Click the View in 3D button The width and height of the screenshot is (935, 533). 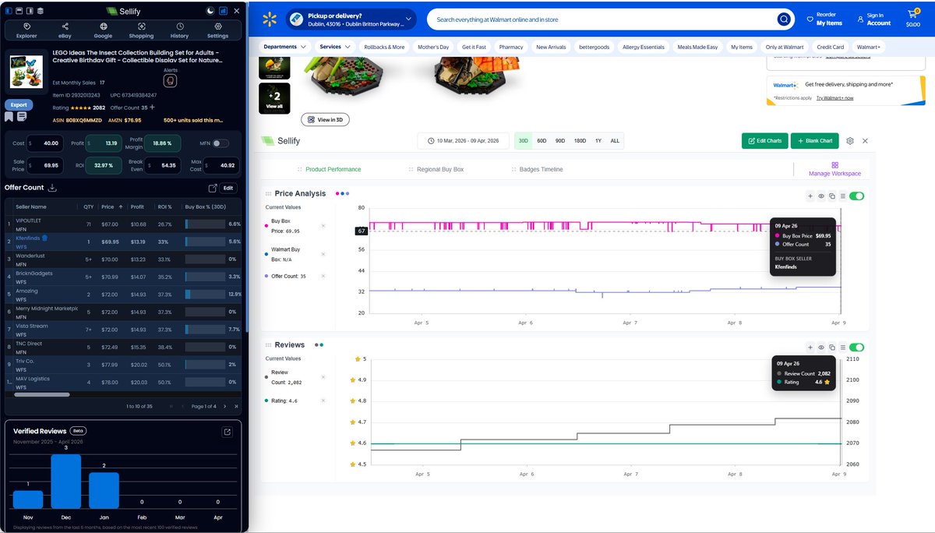325,119
